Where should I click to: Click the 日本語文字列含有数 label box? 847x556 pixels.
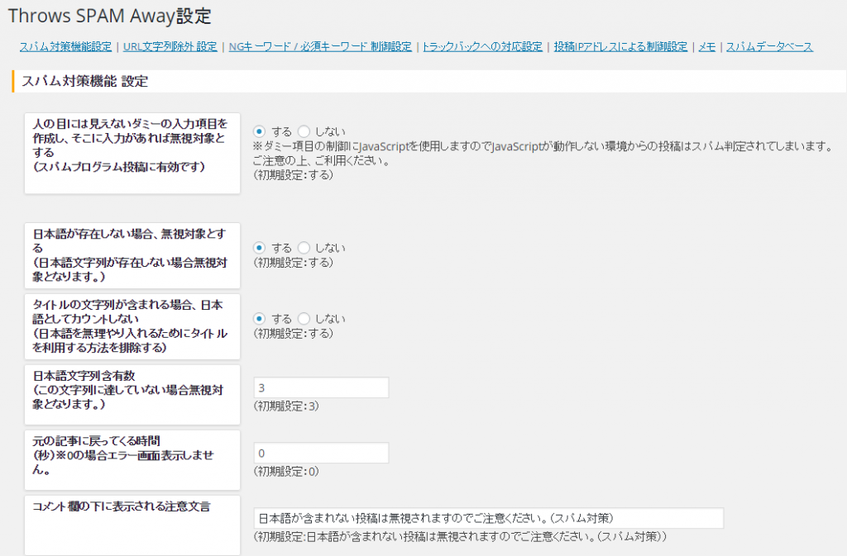coord(132,395)
